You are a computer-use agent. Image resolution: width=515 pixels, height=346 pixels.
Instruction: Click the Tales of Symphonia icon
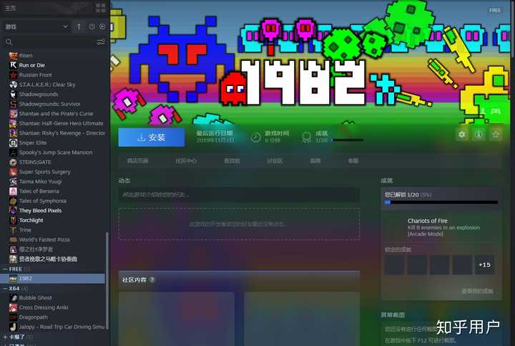[13, 201]
